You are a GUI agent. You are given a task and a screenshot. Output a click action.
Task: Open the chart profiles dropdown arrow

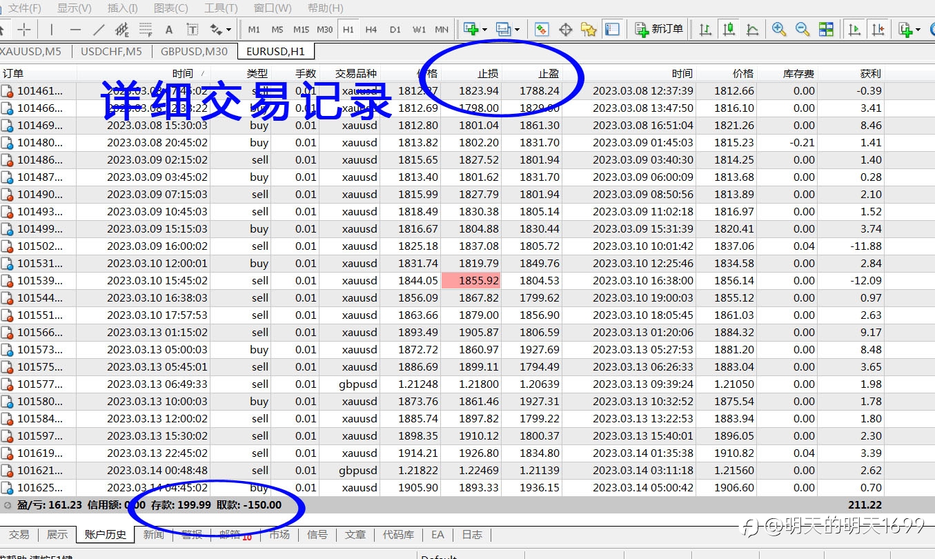(x=517, y=30)
